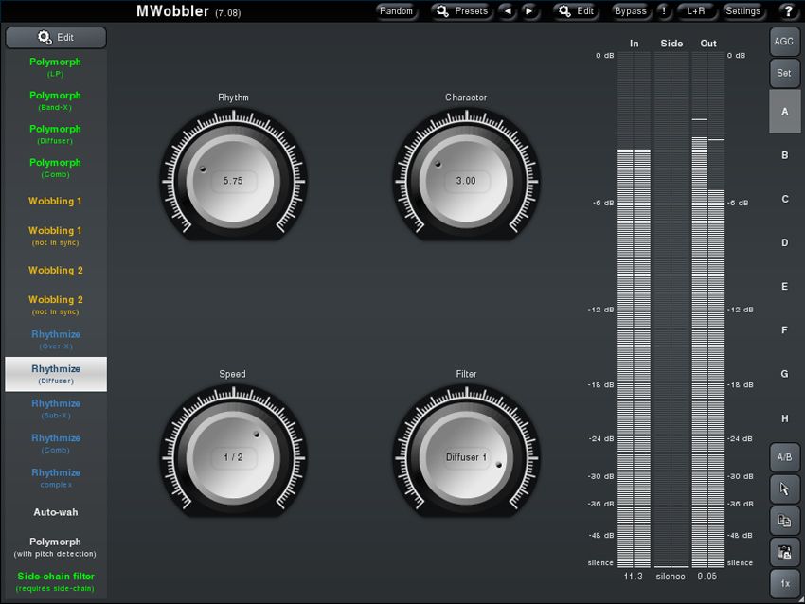This screenshot has height=604, width=805.
Task: Open help using the question mark icon
Action: click(x=788, y=11)
